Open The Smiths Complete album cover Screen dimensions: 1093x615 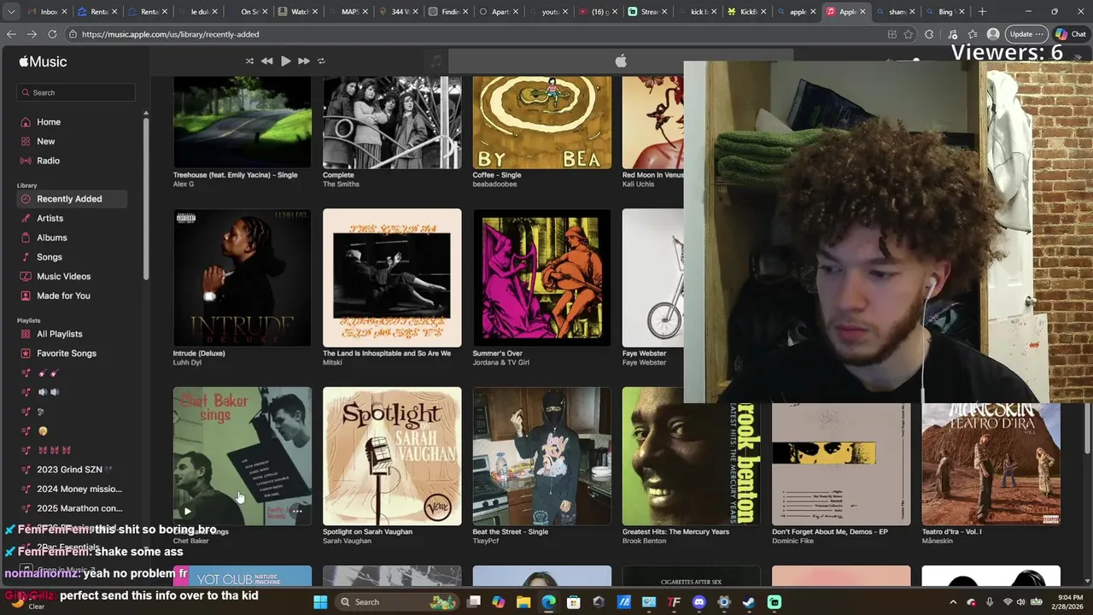tap(392, 122)
